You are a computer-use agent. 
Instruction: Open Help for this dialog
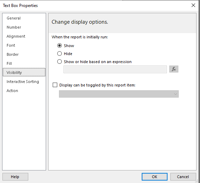[x=15, y=177]
